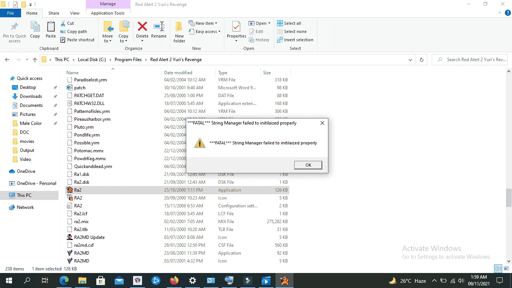Select the ra2.mix file
This screenshot has width=512, height=288.
[x=177, y=222]
